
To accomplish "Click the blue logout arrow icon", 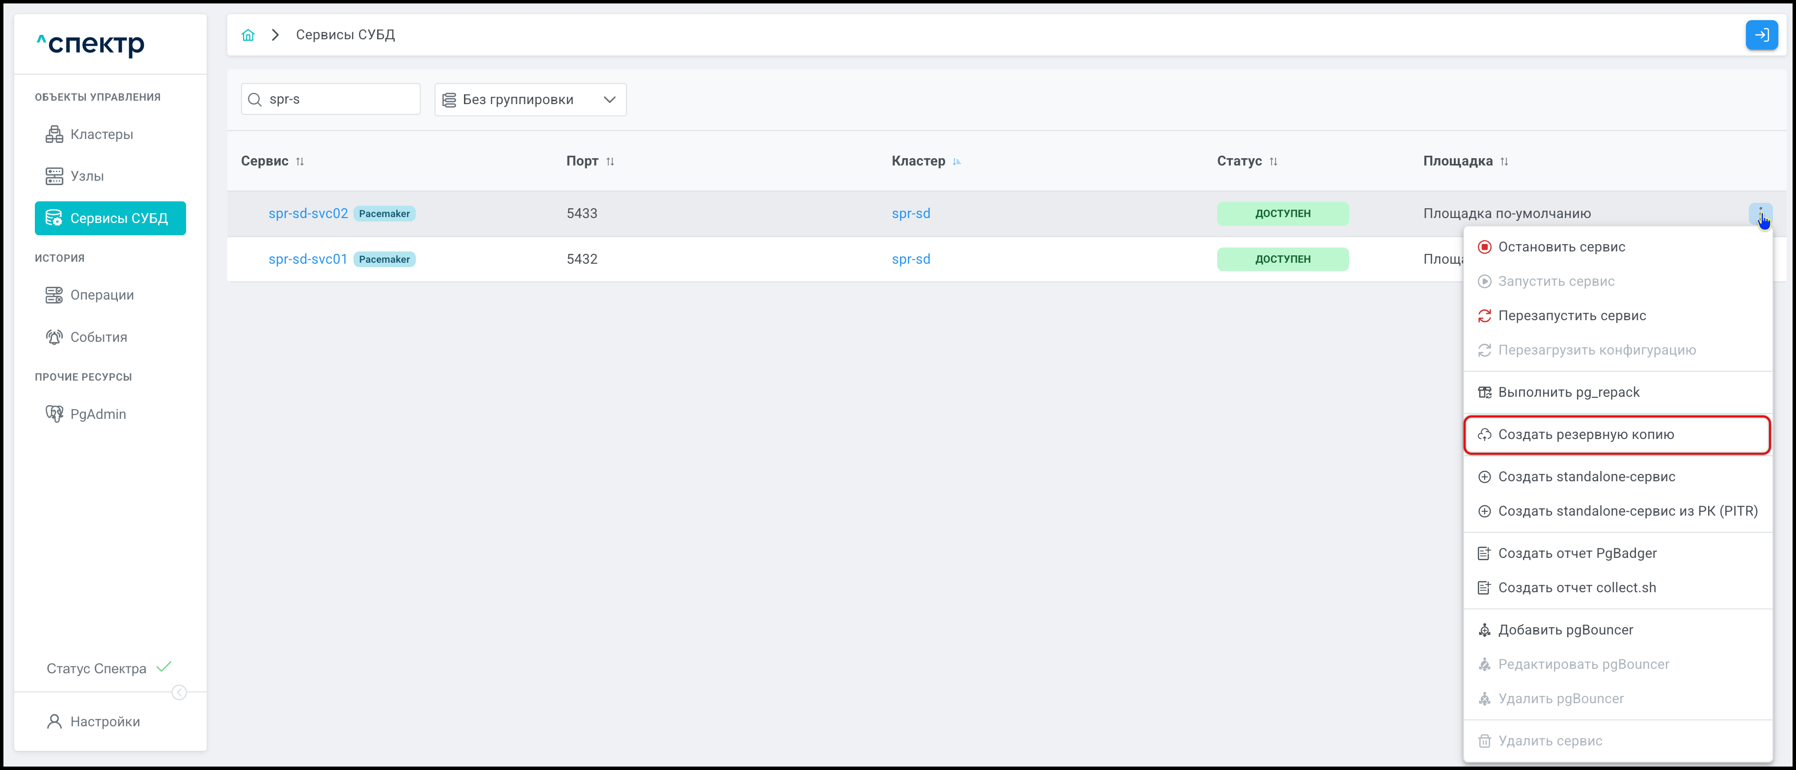I will (1761, 35).
